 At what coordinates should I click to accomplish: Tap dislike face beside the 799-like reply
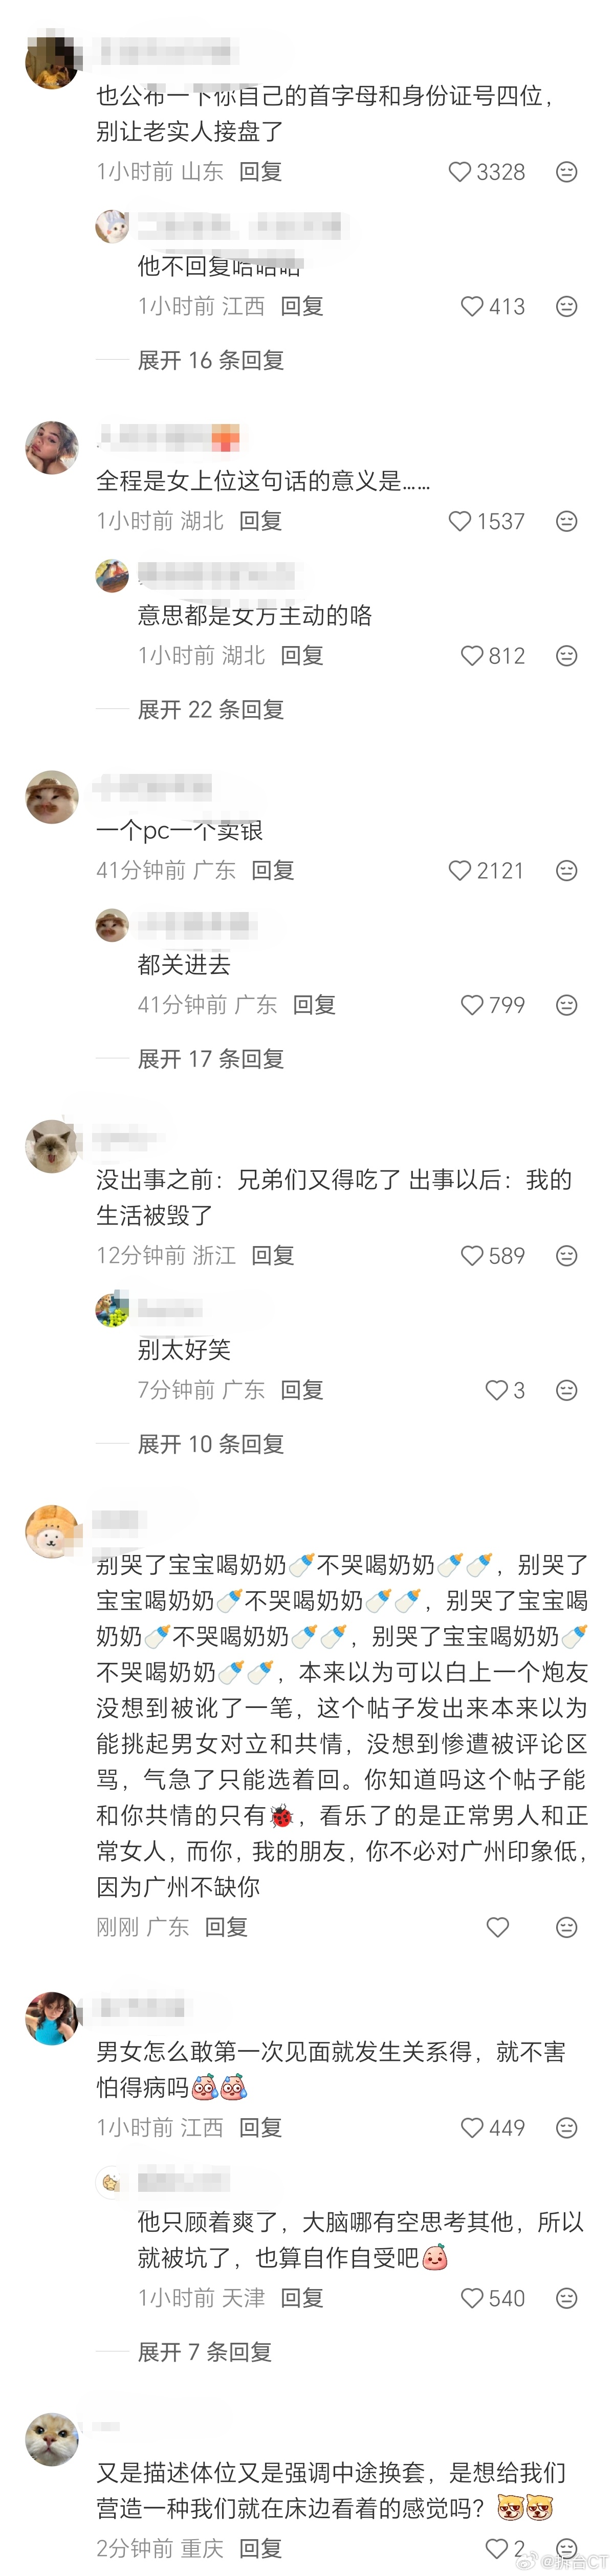(x=566, y=1005)
